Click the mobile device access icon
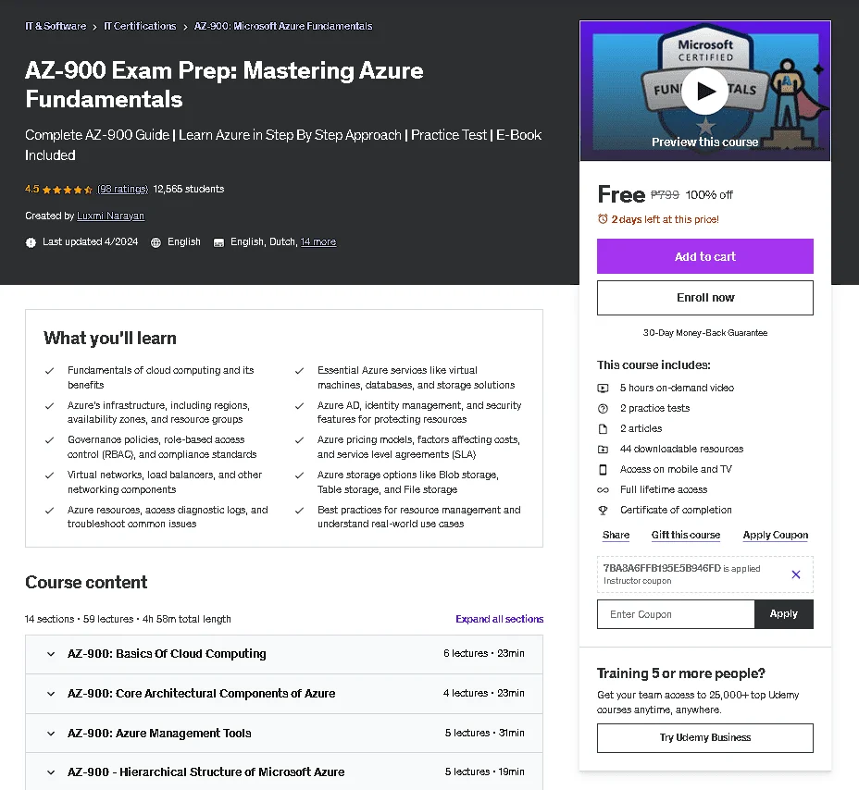Viewport: 859px width, 790px height. pyautogui.click(x=603, y=469)
